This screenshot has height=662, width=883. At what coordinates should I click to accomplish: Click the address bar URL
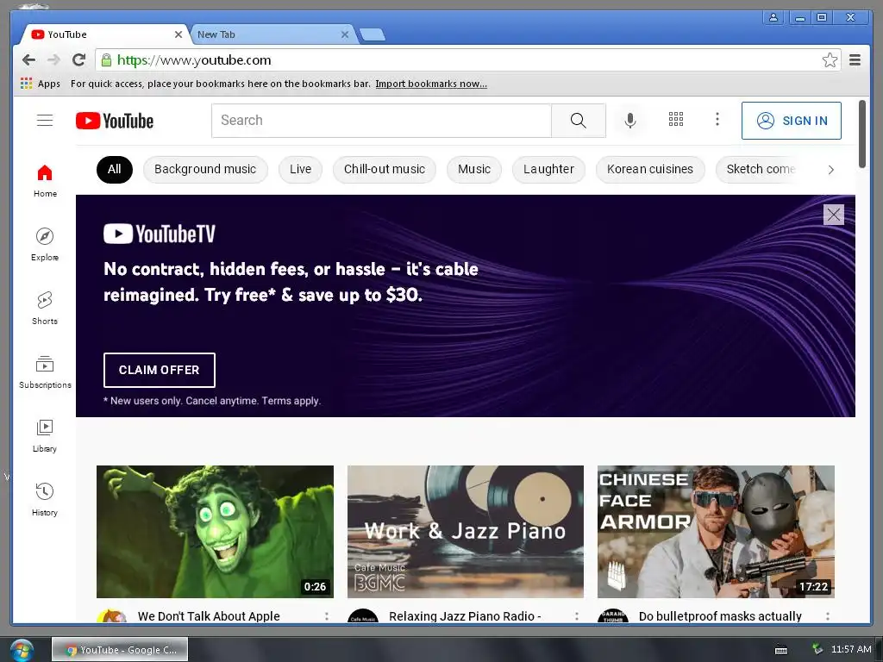(194, 60)
